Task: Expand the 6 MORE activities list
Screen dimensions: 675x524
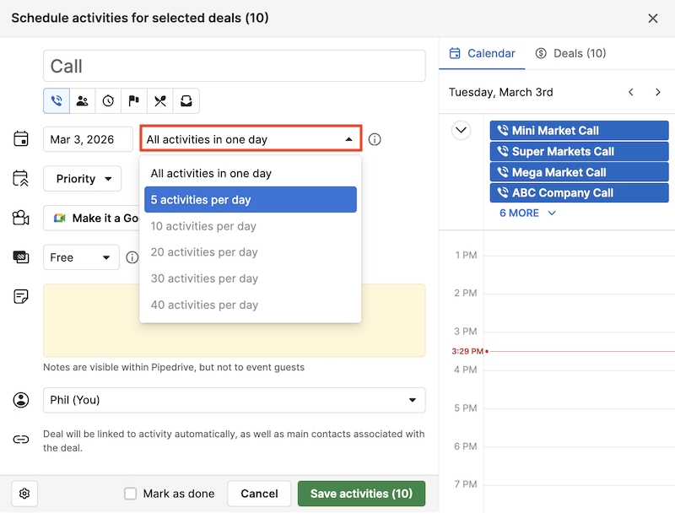Action: pyautogui.click(x=527, y=213)
